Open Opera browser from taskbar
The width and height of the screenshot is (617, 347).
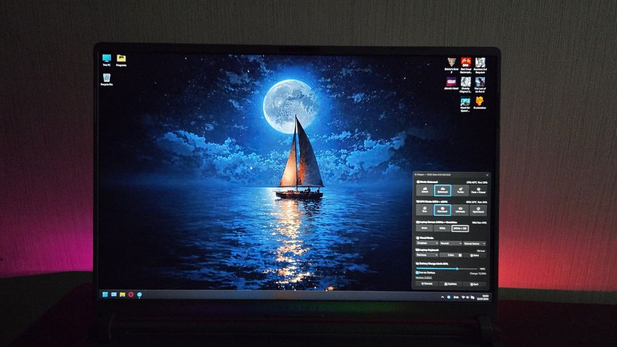pos(131,295)
